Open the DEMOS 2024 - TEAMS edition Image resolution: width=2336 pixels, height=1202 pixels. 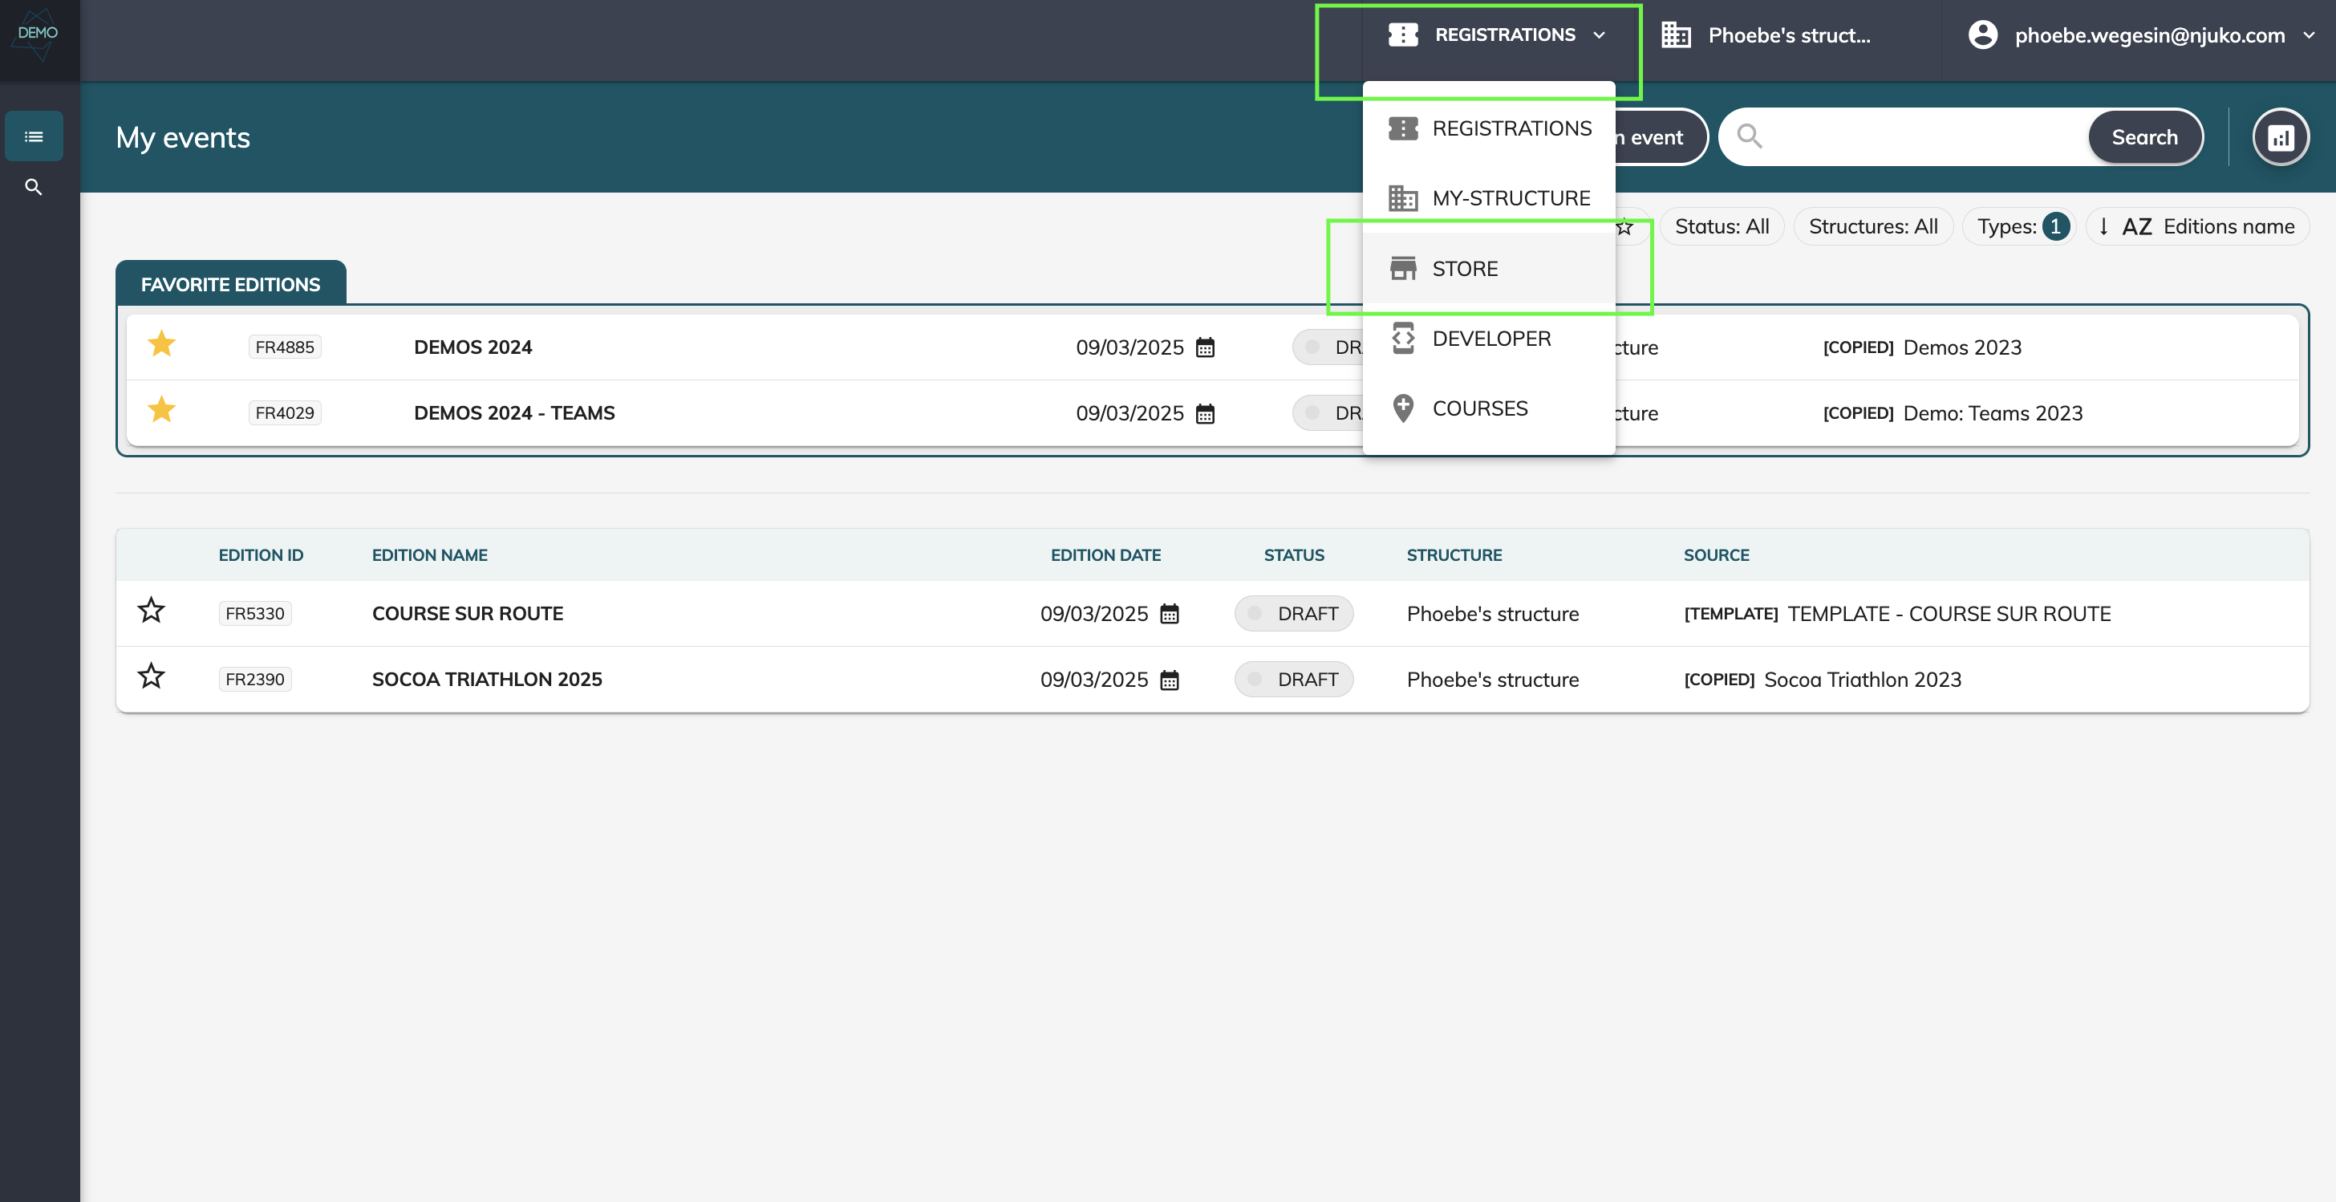(x=514, y=414)
